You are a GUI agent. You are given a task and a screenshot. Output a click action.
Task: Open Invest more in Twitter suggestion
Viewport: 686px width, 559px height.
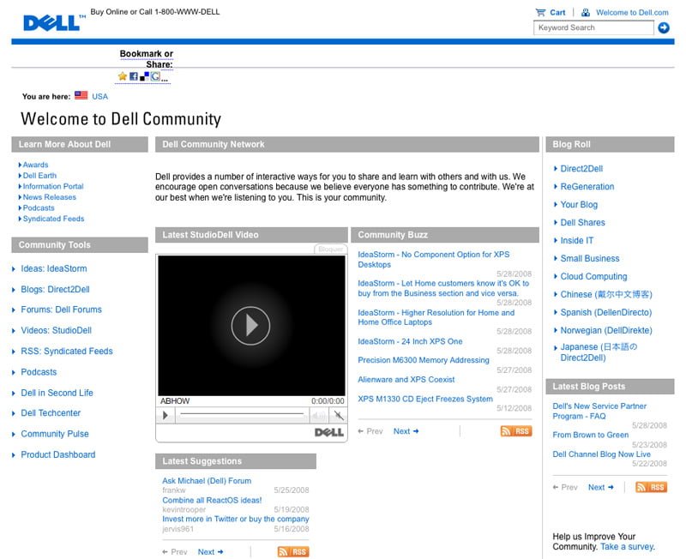point(235,519)
